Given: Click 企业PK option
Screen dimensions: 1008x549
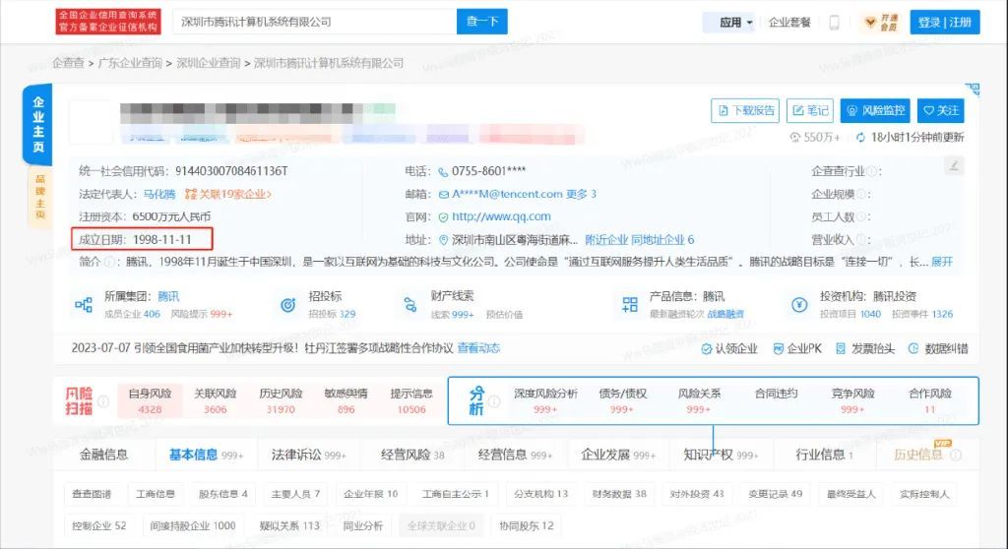Looking at the screenshot, I should click(797, 348).
